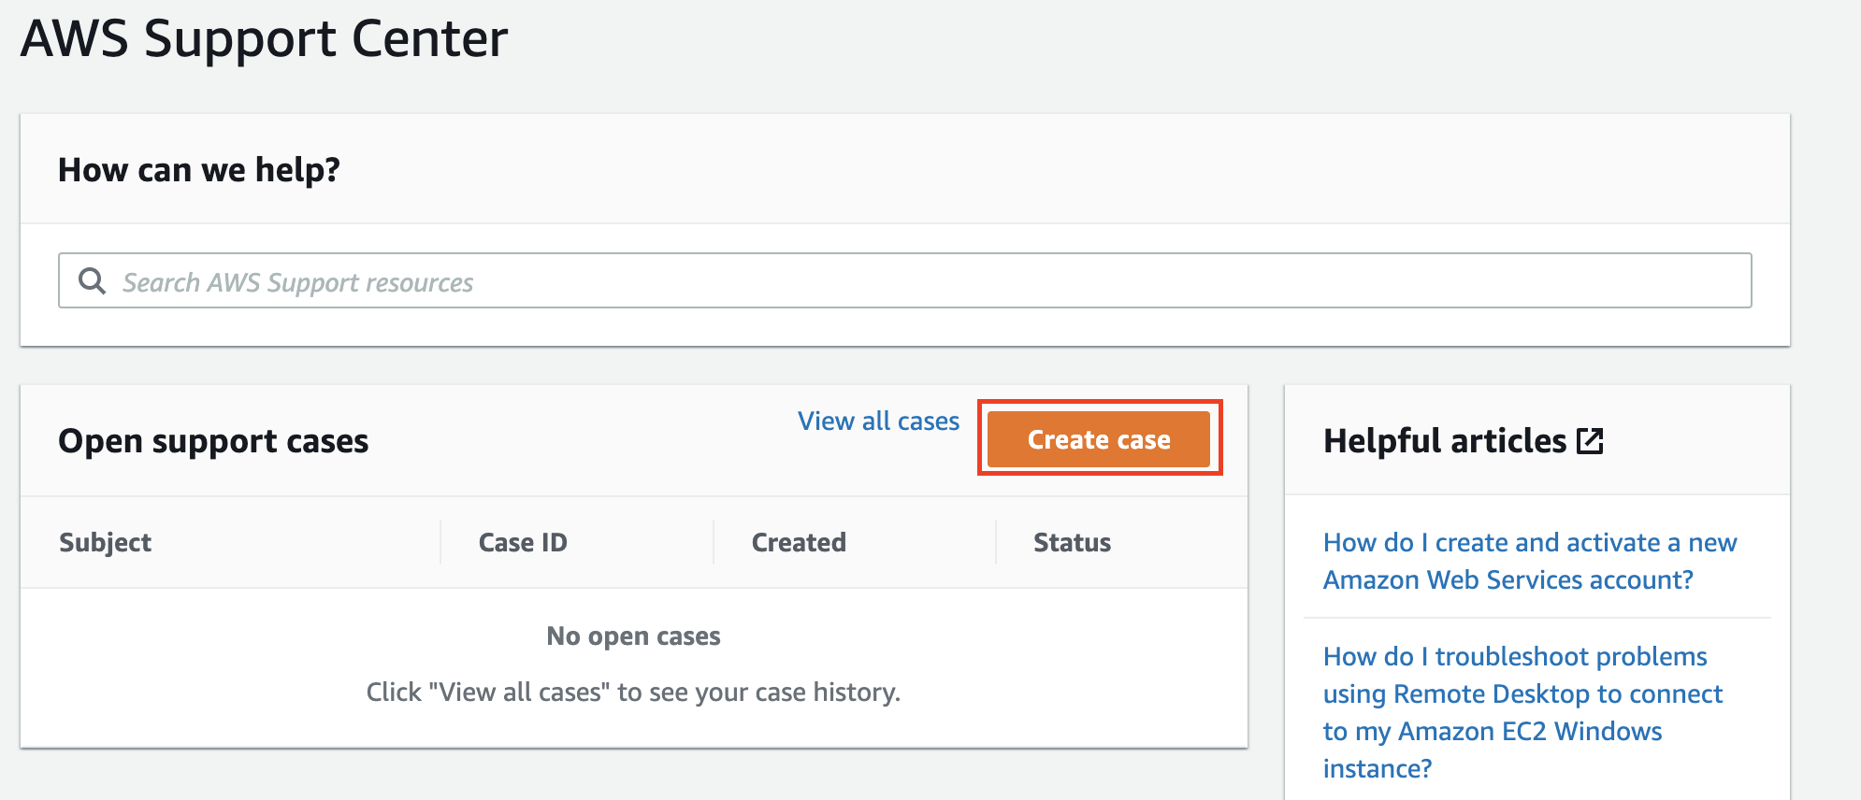
Task: Click the Open support cases heading
Action: point(213,441)
